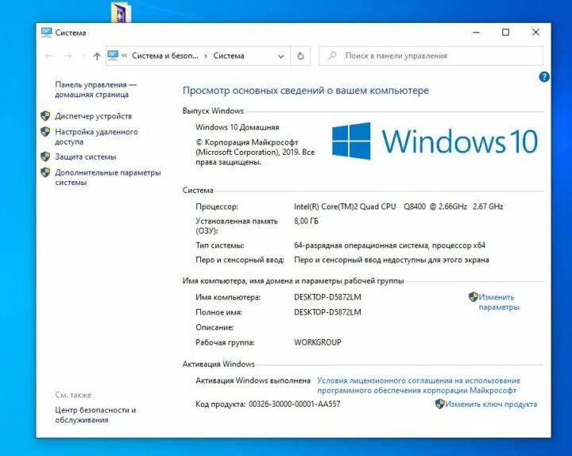Click 'Изменить ключ продукта' link
Screen dimensions: 572x456
point(491,404)
